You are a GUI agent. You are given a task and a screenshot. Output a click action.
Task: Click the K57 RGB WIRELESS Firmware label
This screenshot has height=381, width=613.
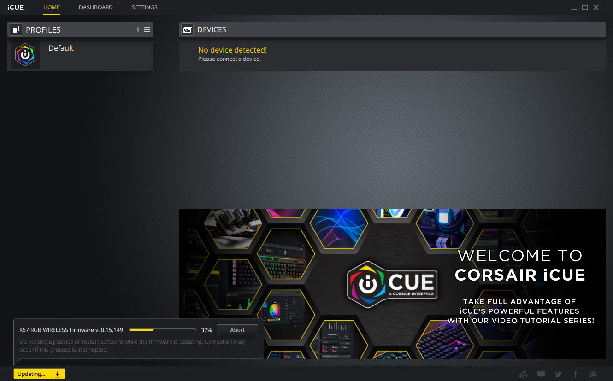(x=71, y=330)
